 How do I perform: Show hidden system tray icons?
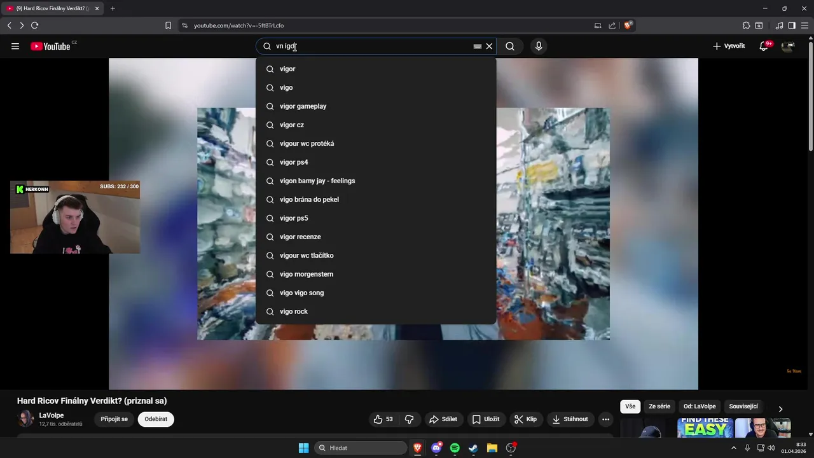pos(734,448)
